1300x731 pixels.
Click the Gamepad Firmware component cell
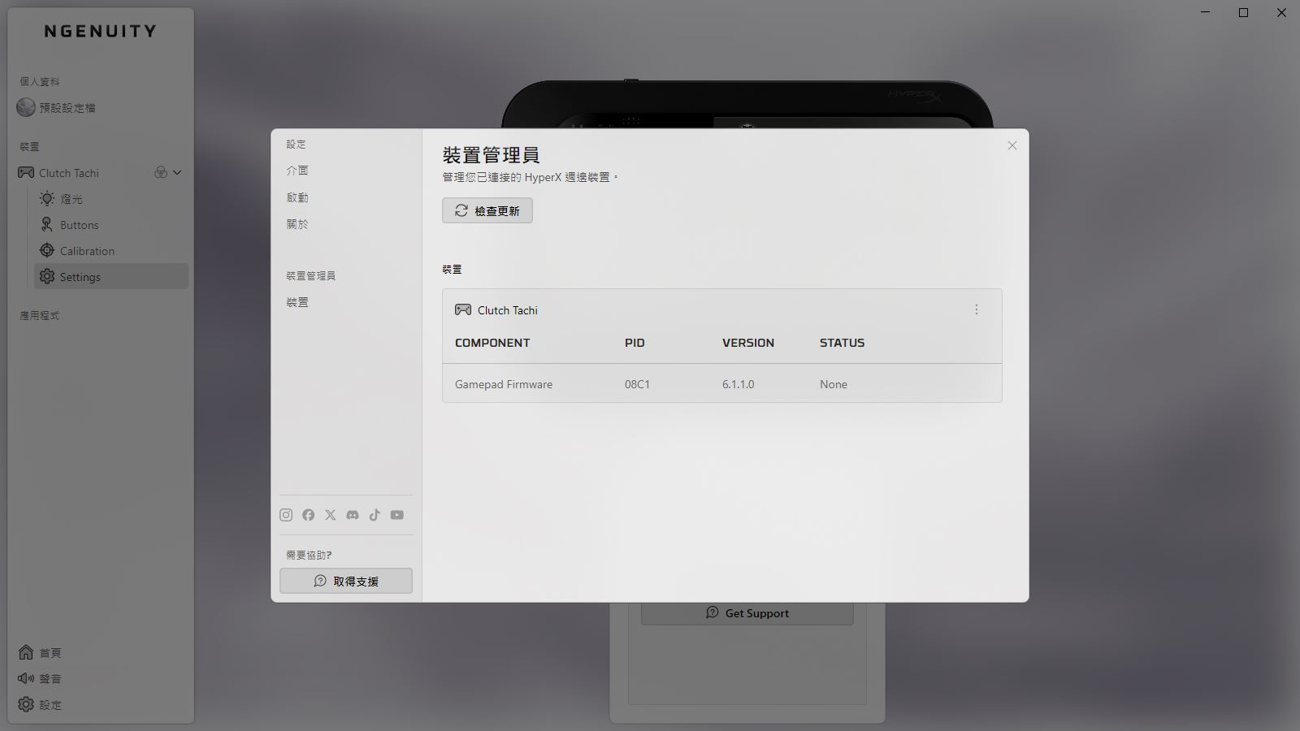click(504, 384)
